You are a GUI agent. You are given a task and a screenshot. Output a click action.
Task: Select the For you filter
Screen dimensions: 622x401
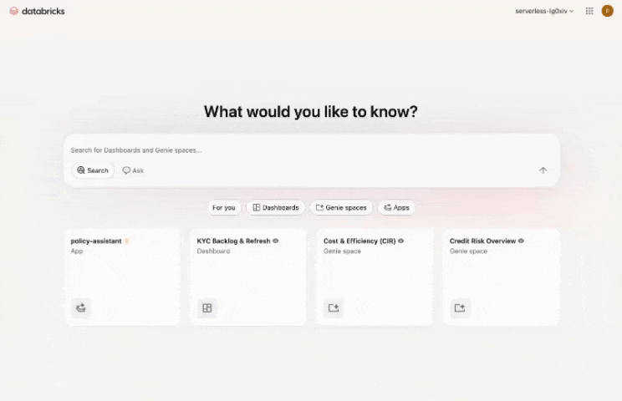(x=224, y=208)
